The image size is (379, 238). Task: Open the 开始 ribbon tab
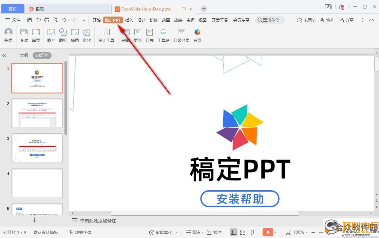coord(96,20)
